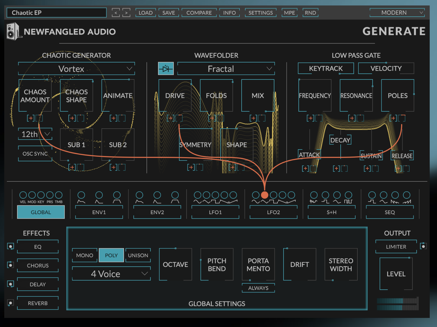Screen dimensions: 437x327
Task: Click the STEREO WIDTH control
Action: (x=341, y=265)
